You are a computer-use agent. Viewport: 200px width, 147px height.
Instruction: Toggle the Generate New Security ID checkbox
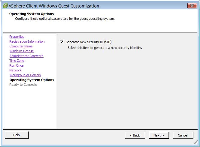[62, 42]
